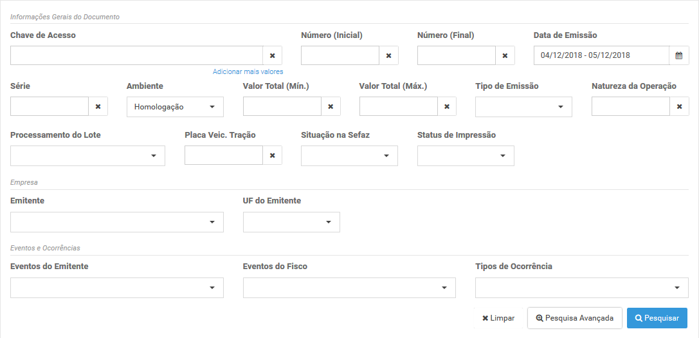Open the Emitente dropdown
The width and height of the screenshot is (699, 338).
[x=117, y=222]
